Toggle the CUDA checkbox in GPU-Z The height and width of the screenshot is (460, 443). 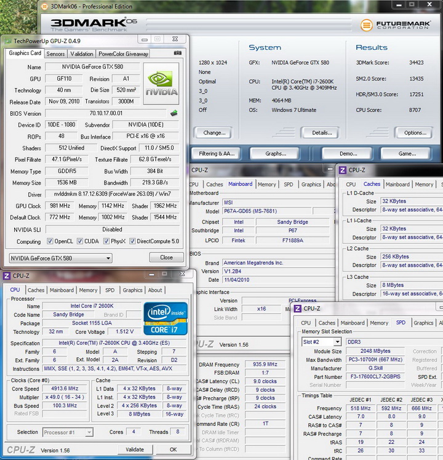pyautogui.click(x=80, y=241)
